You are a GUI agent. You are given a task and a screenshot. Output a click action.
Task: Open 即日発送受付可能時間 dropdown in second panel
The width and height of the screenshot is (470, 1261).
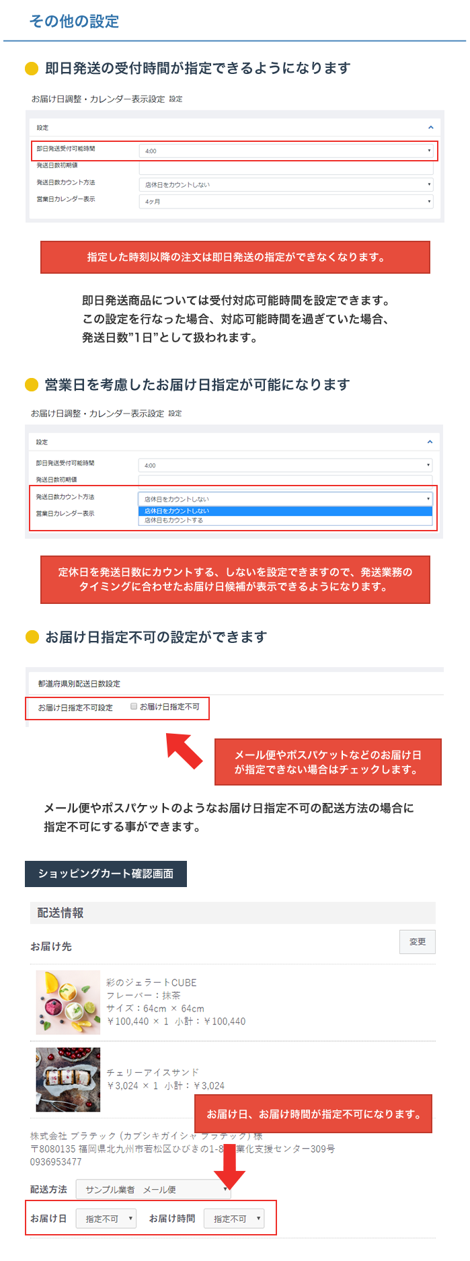(x=286, y=465)
